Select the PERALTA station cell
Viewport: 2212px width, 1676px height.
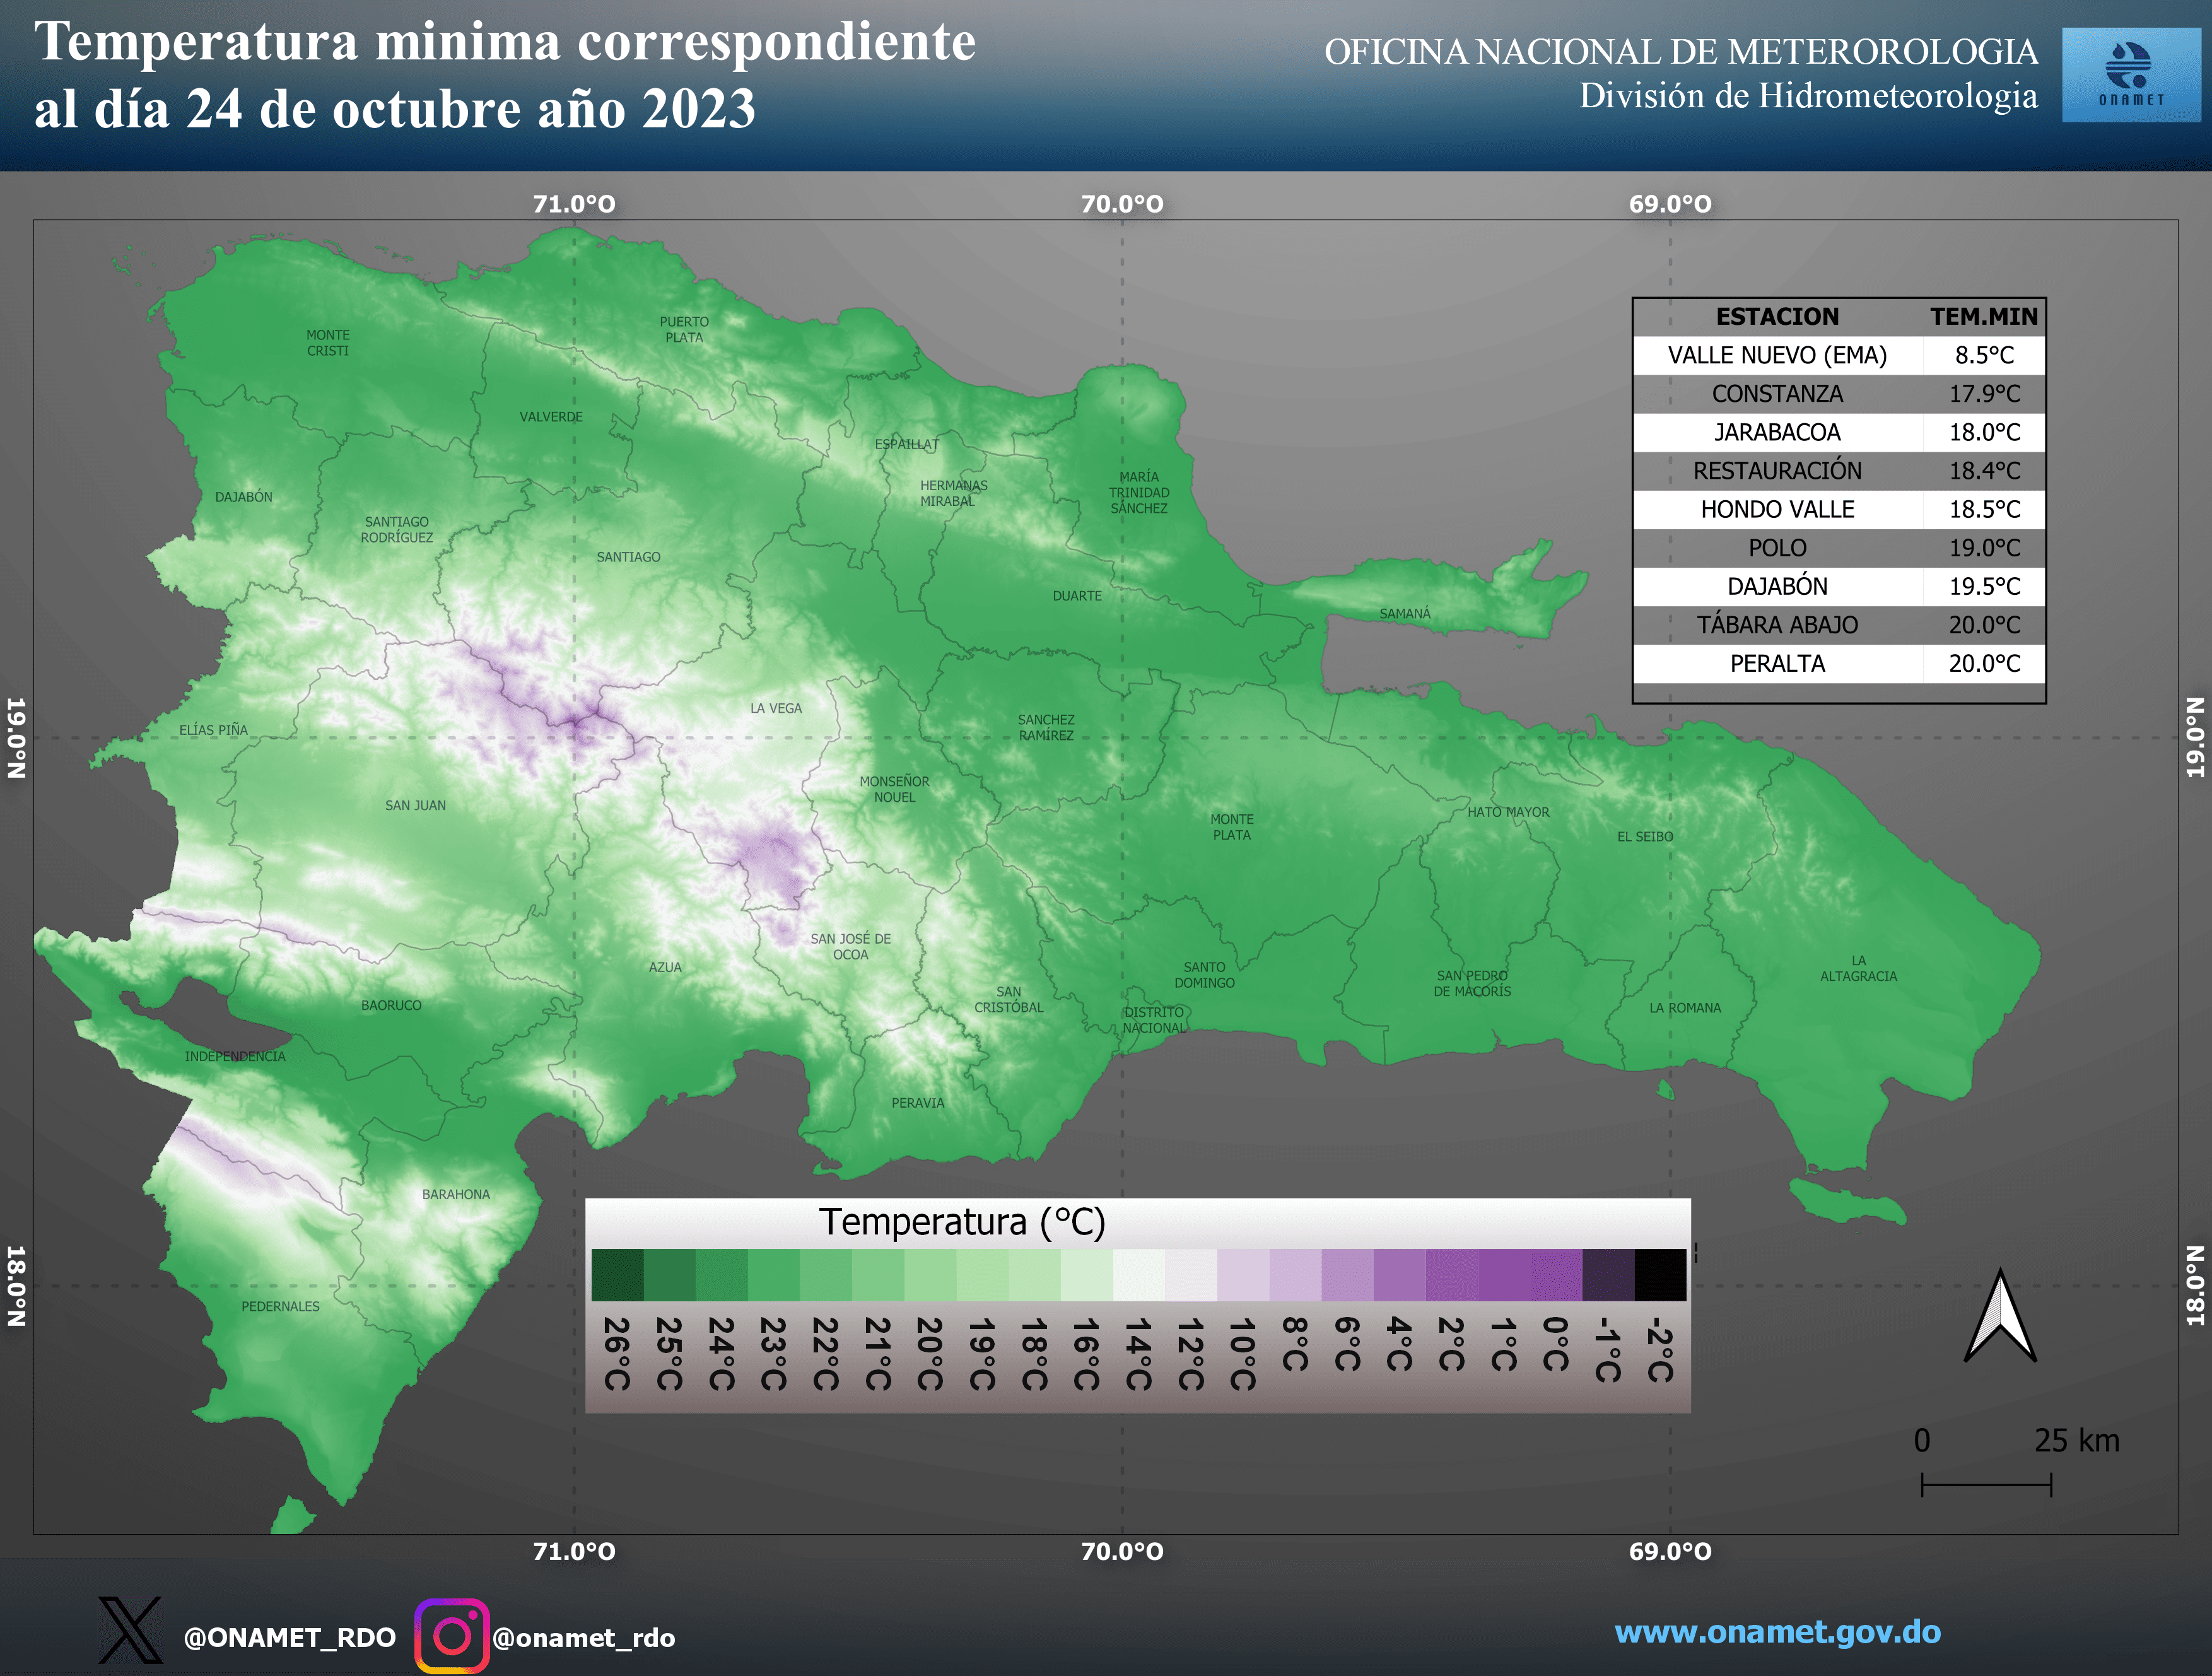pos(1777,663)
